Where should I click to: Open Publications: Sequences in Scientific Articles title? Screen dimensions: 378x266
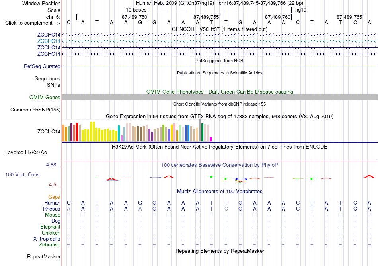pyautogui.click(x=220, y=73)
